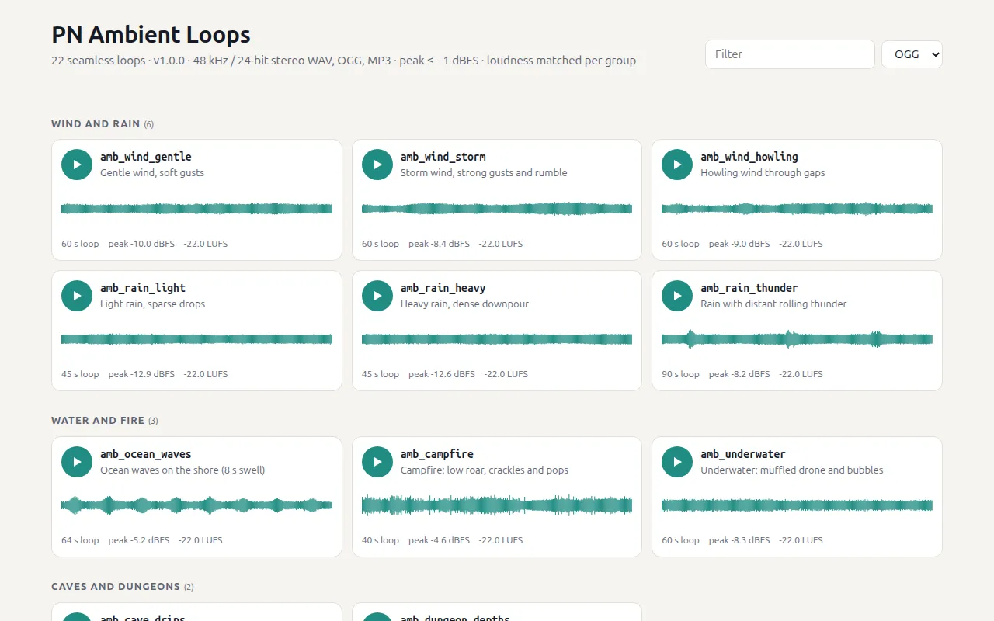Click 'Underwater: muffled drone and bubbles' text
This screenshot has width=994, height=621.
(791, 470)
